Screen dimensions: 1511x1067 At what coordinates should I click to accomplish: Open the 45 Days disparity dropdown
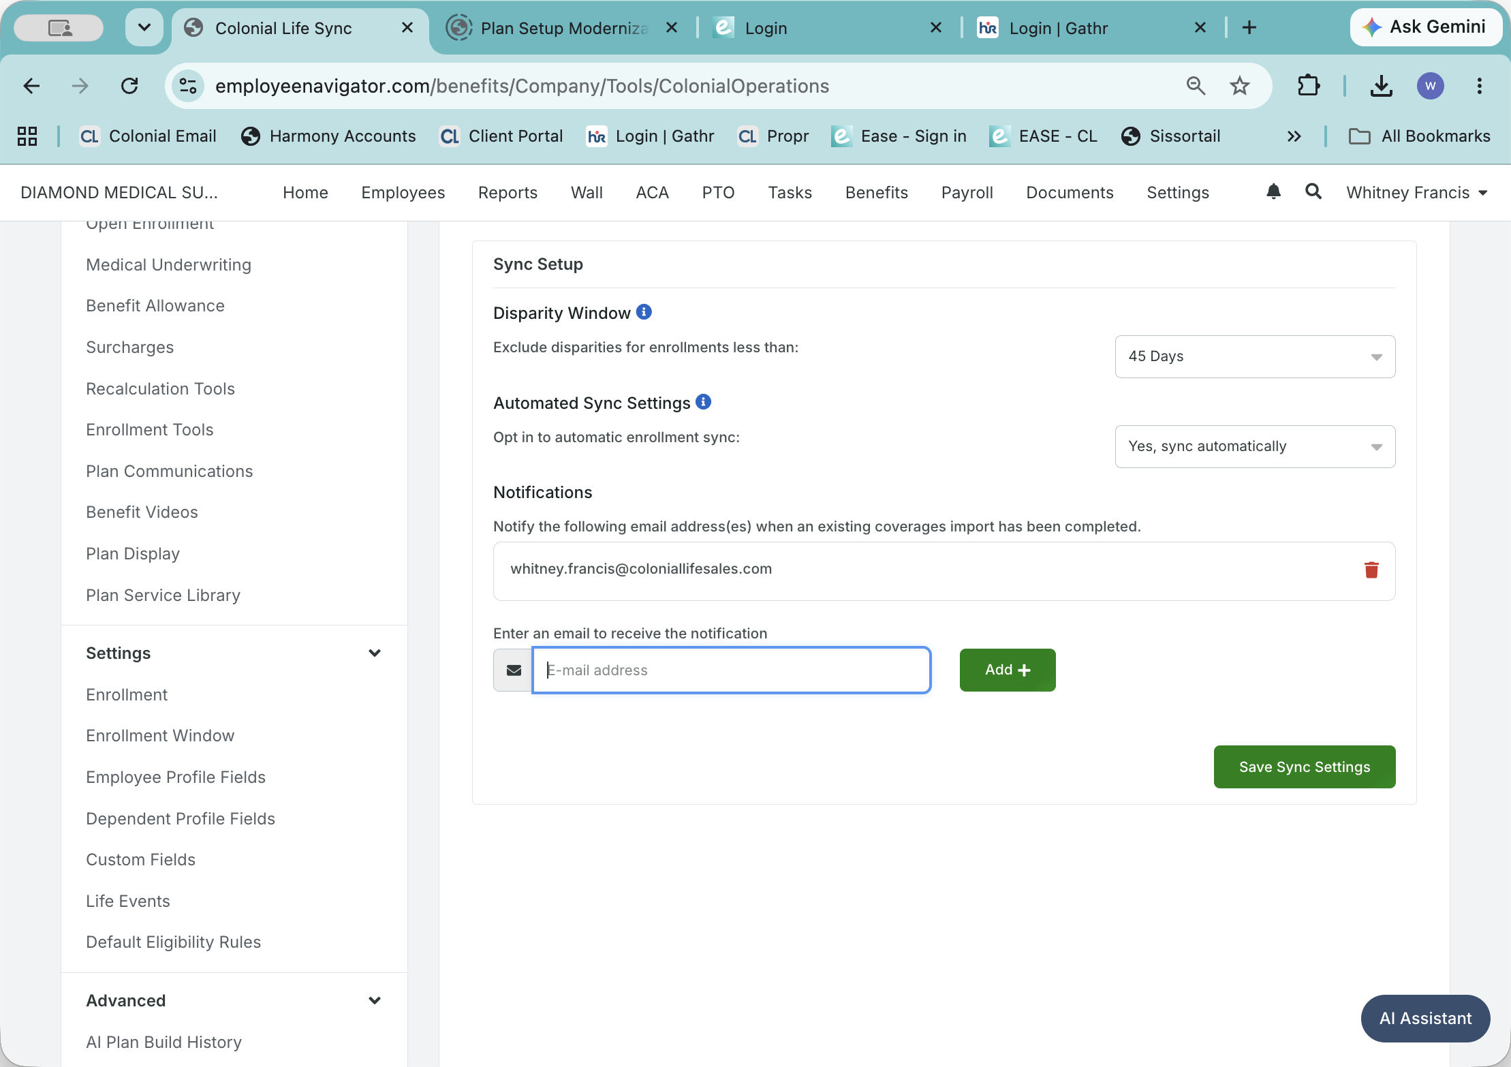(x=1255, y=356)
